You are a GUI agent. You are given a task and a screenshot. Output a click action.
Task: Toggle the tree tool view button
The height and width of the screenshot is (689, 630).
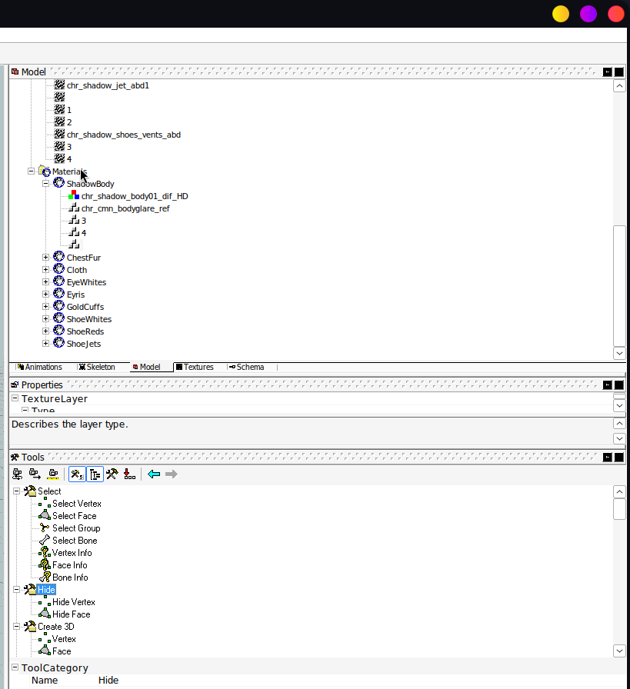click(x=94, y=474)
